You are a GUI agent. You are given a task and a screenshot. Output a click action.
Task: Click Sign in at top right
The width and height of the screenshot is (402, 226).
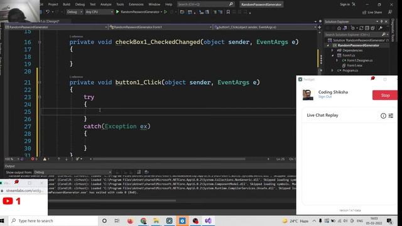point(345,4)
